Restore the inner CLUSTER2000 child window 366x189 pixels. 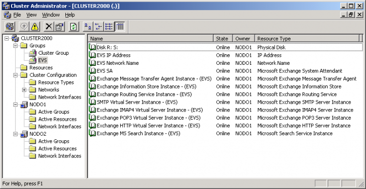(x=350, y=15)
